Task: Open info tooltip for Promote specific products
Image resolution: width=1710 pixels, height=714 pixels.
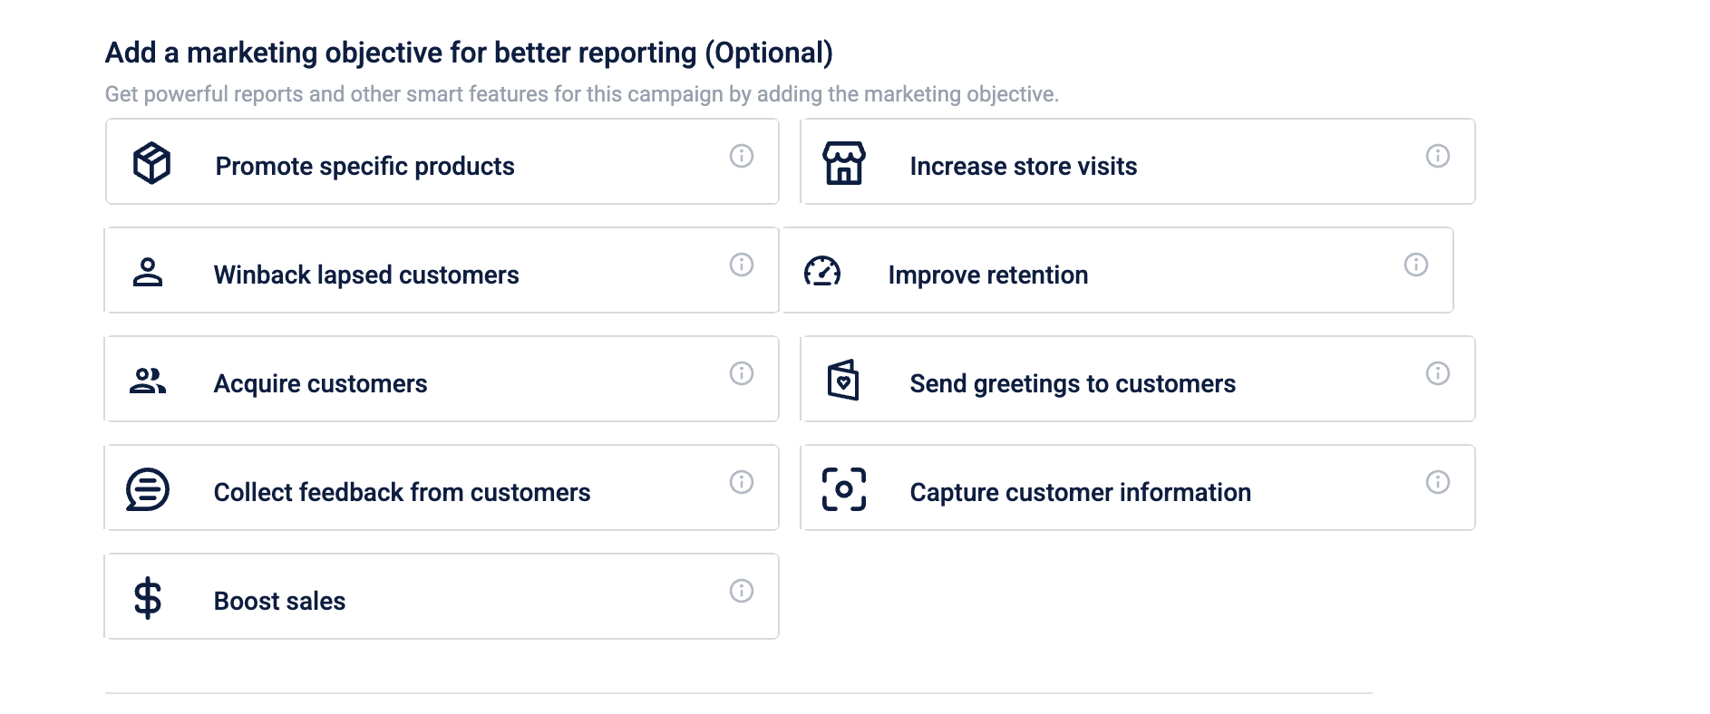Action: click(x=742, y=156)
